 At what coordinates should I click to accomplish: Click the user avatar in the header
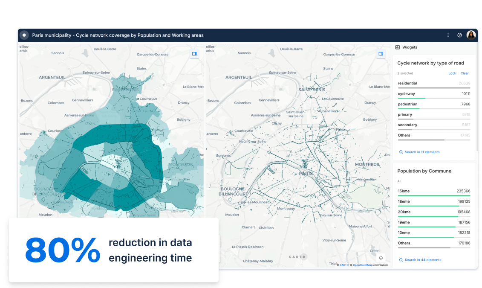click(x=471, y=35)
